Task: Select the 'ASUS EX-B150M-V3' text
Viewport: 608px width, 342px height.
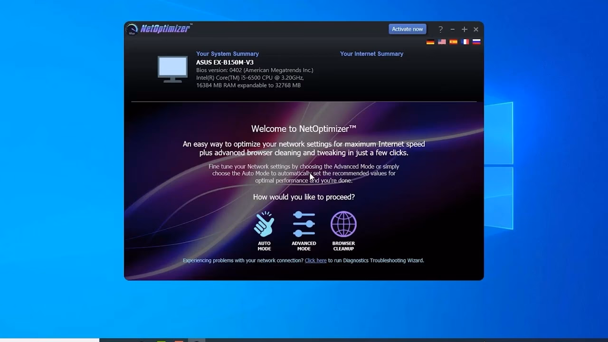Action: click(x=225, y=62)
